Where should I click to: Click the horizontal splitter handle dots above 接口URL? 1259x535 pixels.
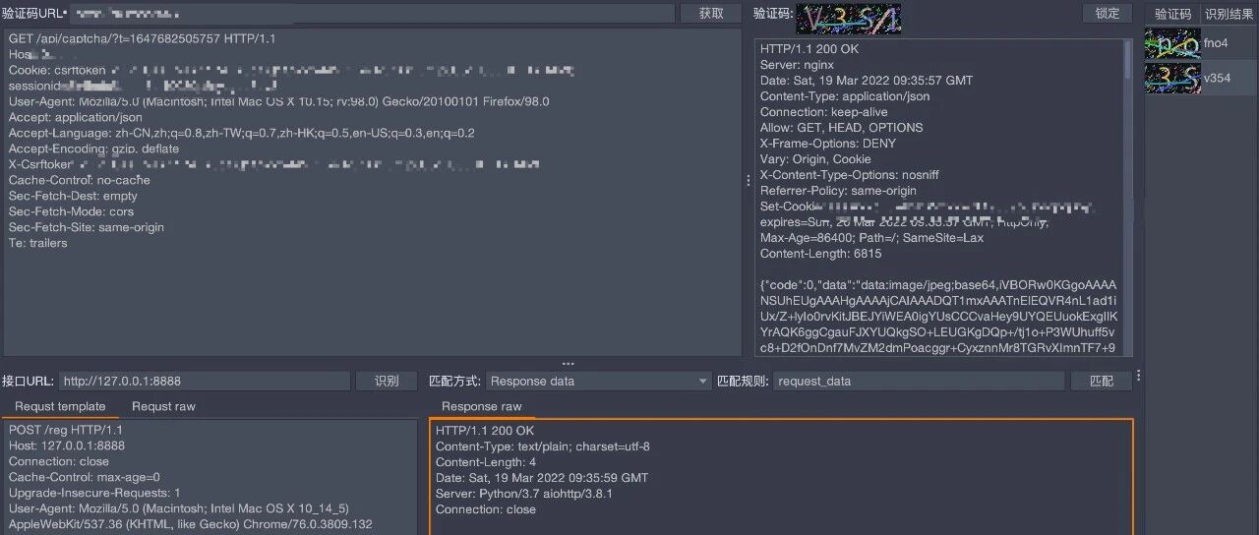(568, 364)
